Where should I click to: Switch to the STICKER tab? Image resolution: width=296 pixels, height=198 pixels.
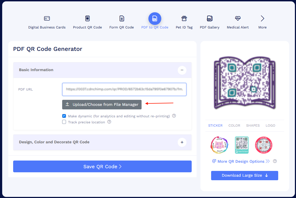click(215, 126)
